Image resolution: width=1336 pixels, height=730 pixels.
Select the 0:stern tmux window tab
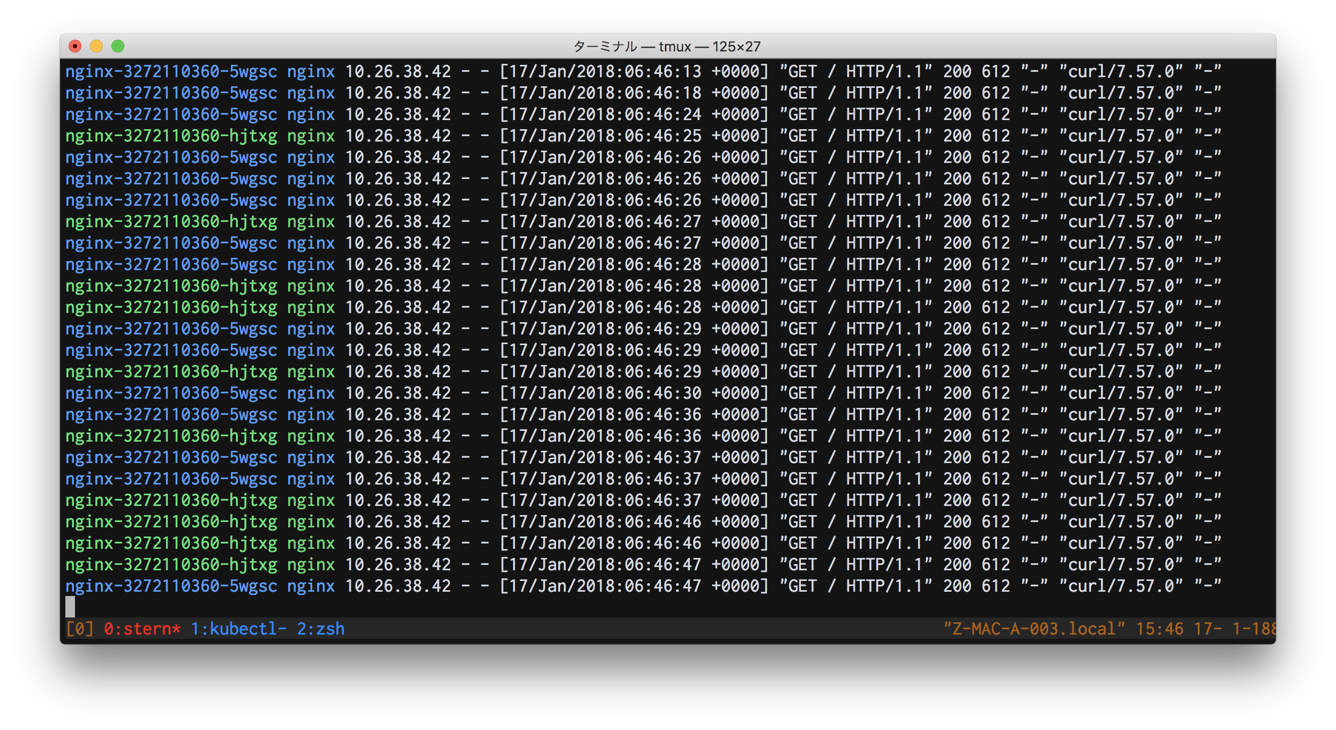point(142,629)
